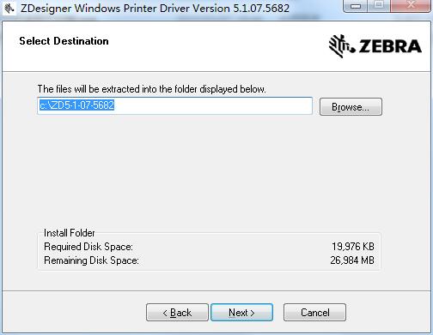Click the ZEBRA wordmark text
Image resolution: width=433 pixels, height=335 pixels.
[x=390, y=46]
